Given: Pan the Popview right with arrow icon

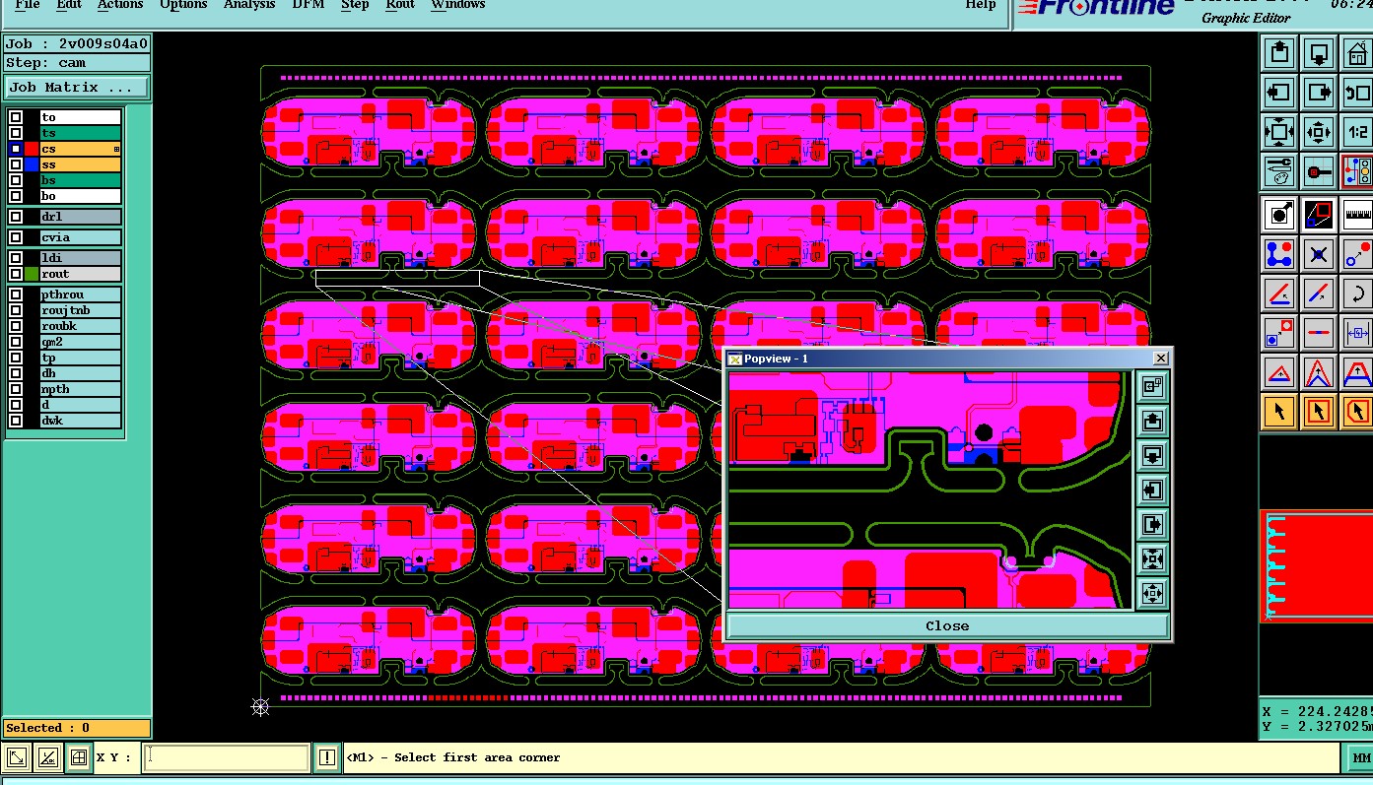Looking at the screenshot, I should coord(1152,524).
